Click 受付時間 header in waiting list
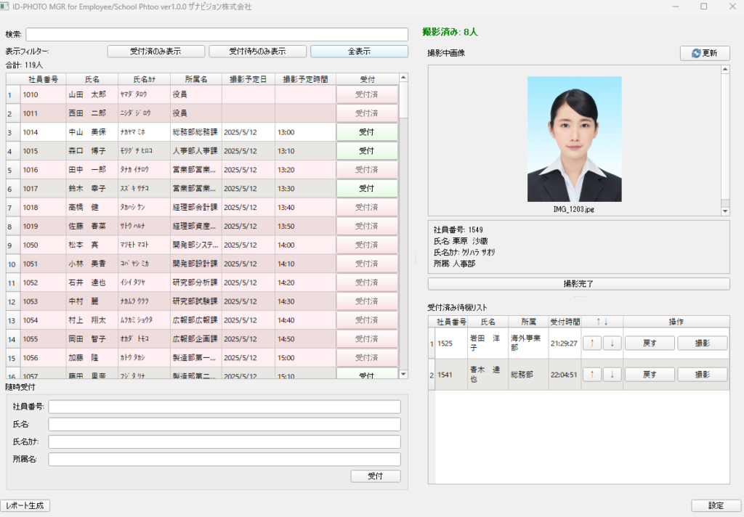 (565, 322)
